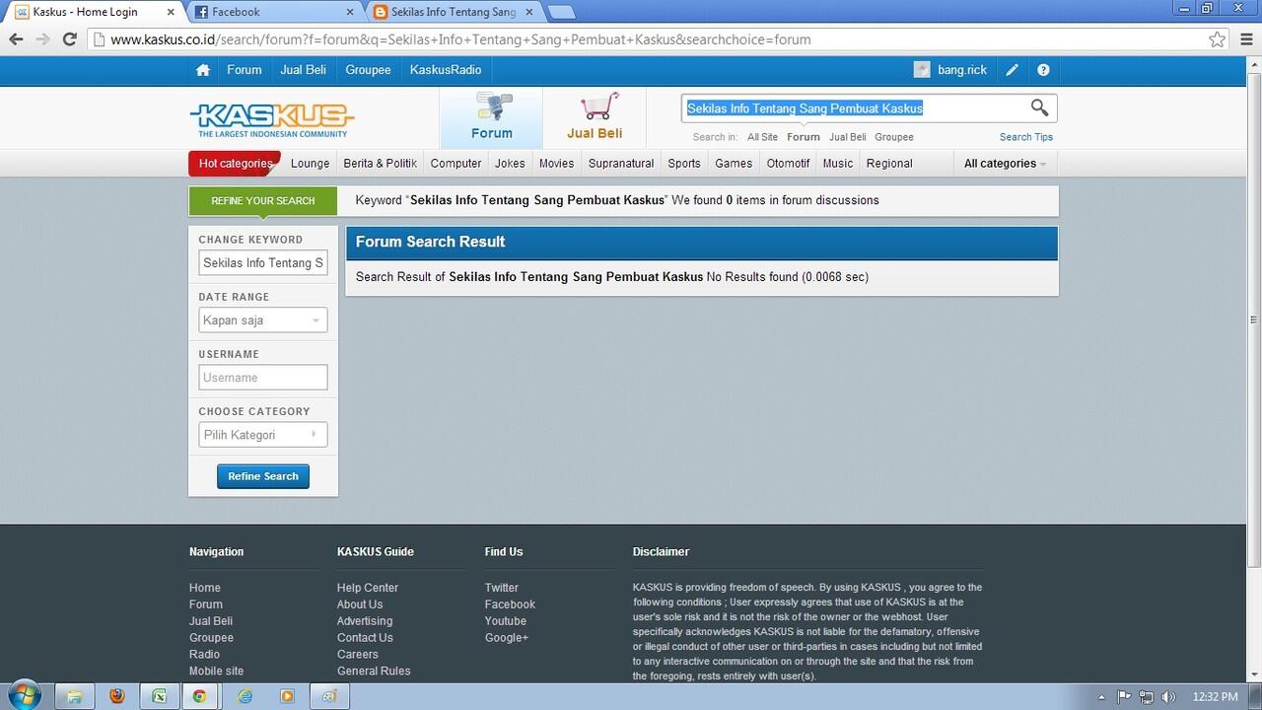Open Careers footer link
1262x710 pixels.
[357, 655]
